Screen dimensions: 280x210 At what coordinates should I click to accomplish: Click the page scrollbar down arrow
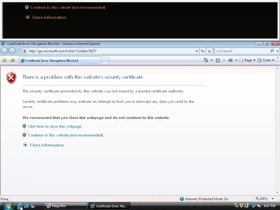pyautogui.click(x=277, y=193)
